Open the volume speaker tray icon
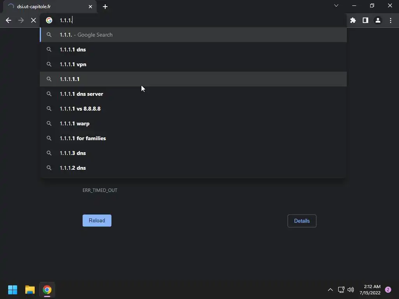Screen dimensions: 399x299 (x=351, y=290)
